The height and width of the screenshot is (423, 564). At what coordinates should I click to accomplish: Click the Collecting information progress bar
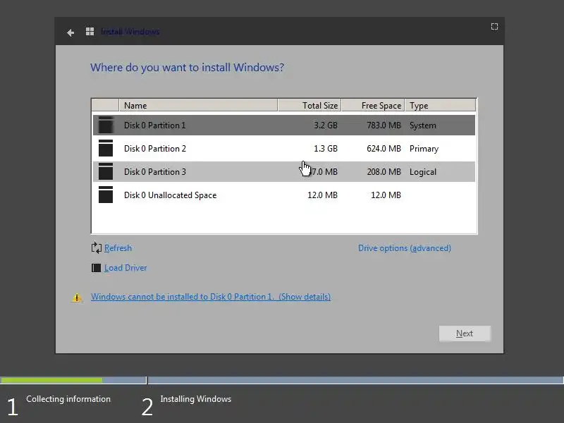pyautogui.click(x=73, y=380)
